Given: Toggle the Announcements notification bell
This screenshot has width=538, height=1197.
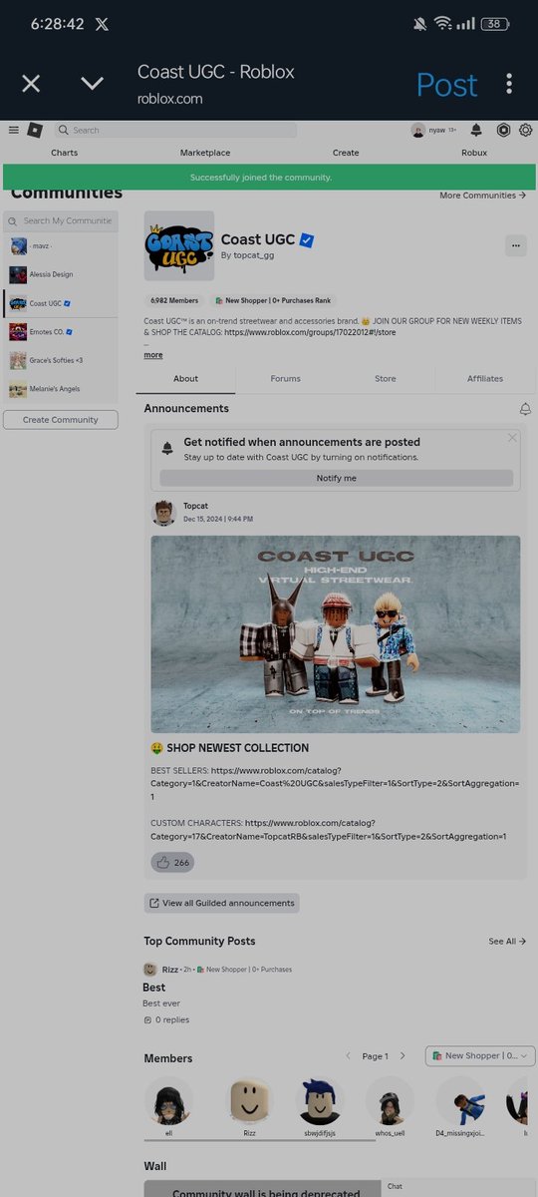Looking at the screenshot, I should pyautogui.click(x=525, y=409).
